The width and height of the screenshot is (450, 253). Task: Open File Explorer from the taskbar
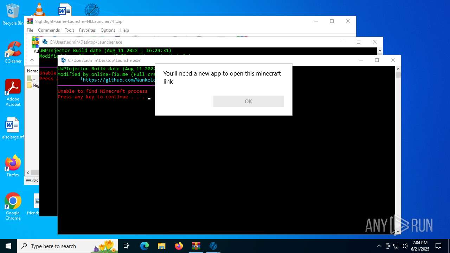pyautogui.click(x=162, y=246)
